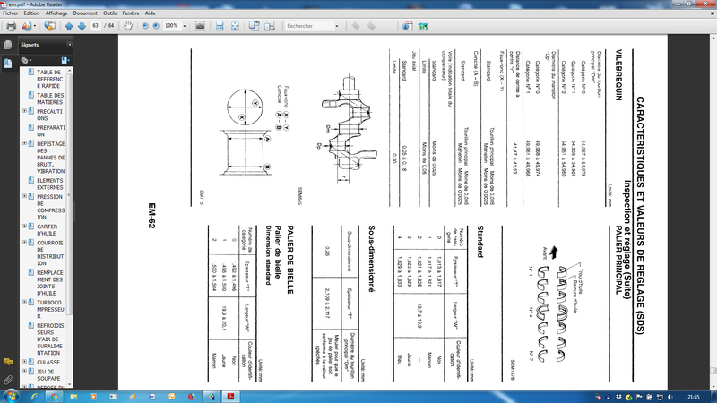Image resolution: width=717 pixels, height=403 pixels.
Task: Open Internet Explorer from the taskbar
Action: [x=34, y=397]
